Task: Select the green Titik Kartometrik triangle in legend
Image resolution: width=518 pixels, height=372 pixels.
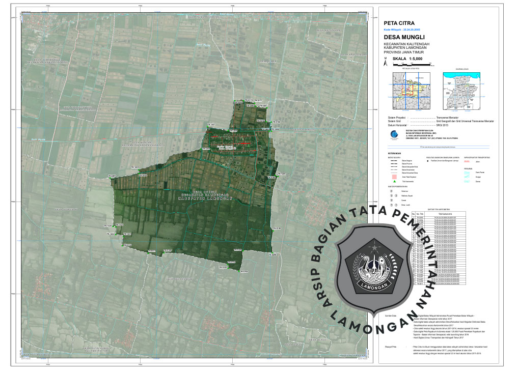Action: [x=394, y=181]
